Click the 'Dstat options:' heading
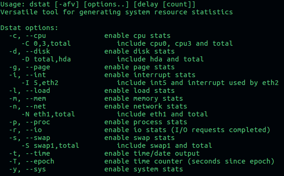The width and height of the screenshot is (284, 176). coord(29,28)
